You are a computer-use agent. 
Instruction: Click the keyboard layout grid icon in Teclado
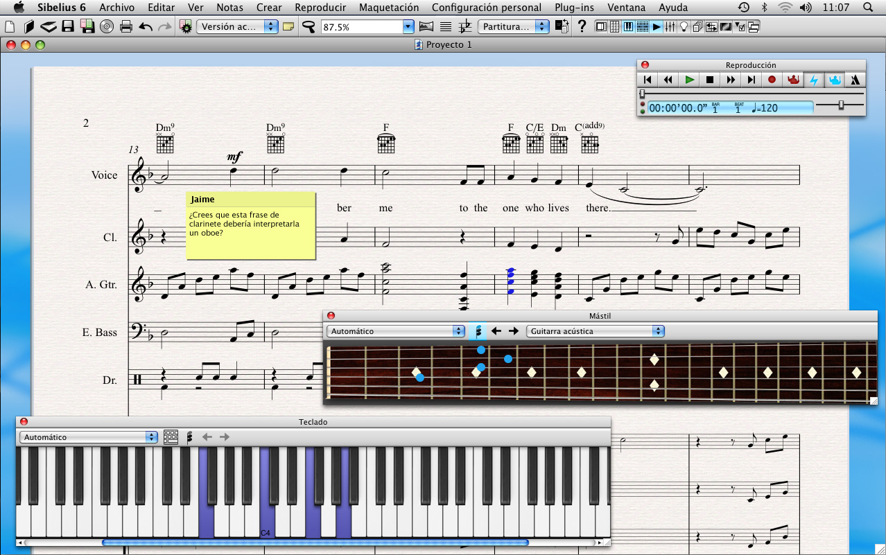tap(171, 437)
